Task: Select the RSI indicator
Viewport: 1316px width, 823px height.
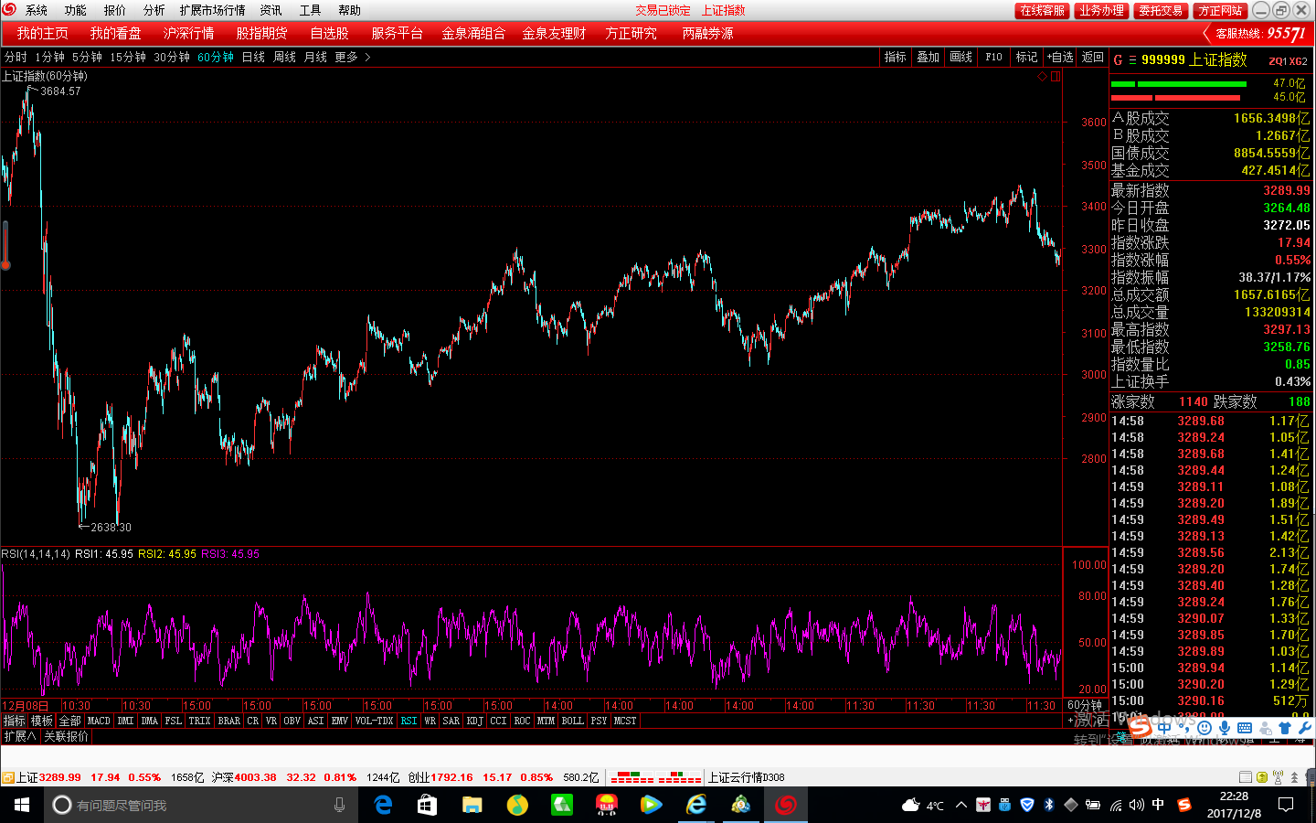Action: (409, 721)
